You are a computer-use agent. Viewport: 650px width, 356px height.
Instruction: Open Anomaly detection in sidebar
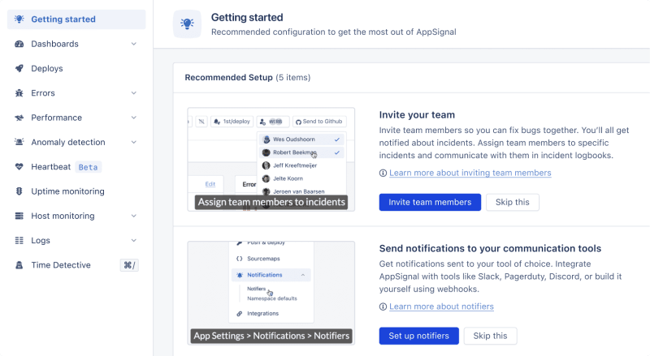click(68, 143)
